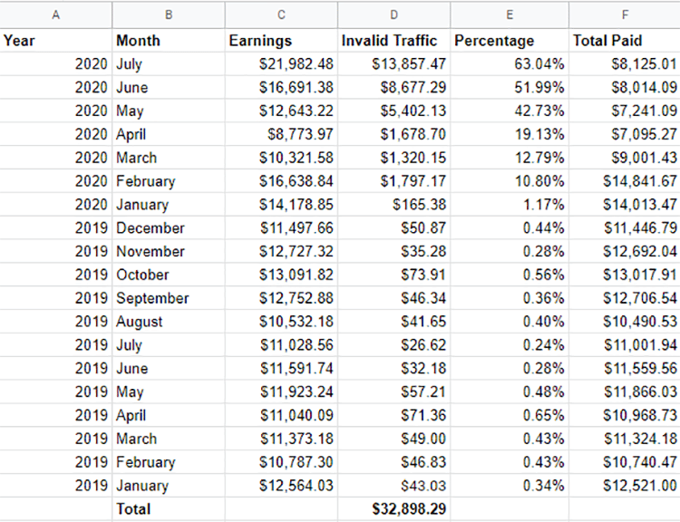
Task: Click the December month cell
Action: 169,228
